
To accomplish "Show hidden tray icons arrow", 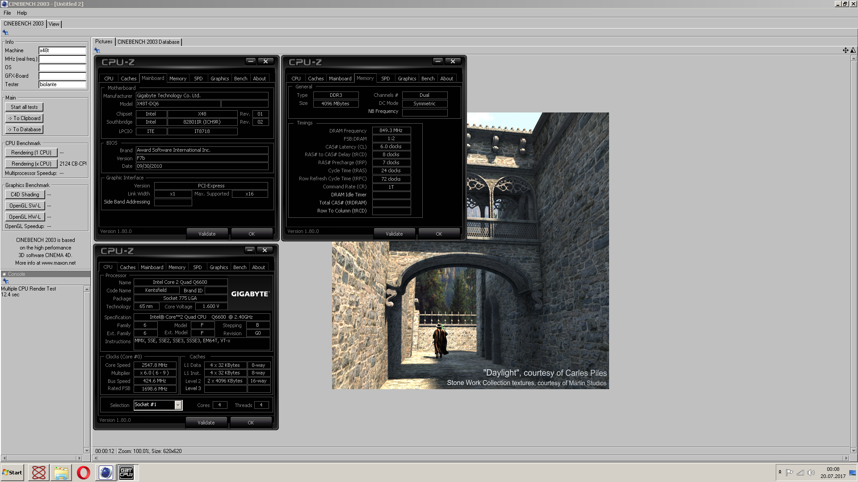I will pos(780,472).
